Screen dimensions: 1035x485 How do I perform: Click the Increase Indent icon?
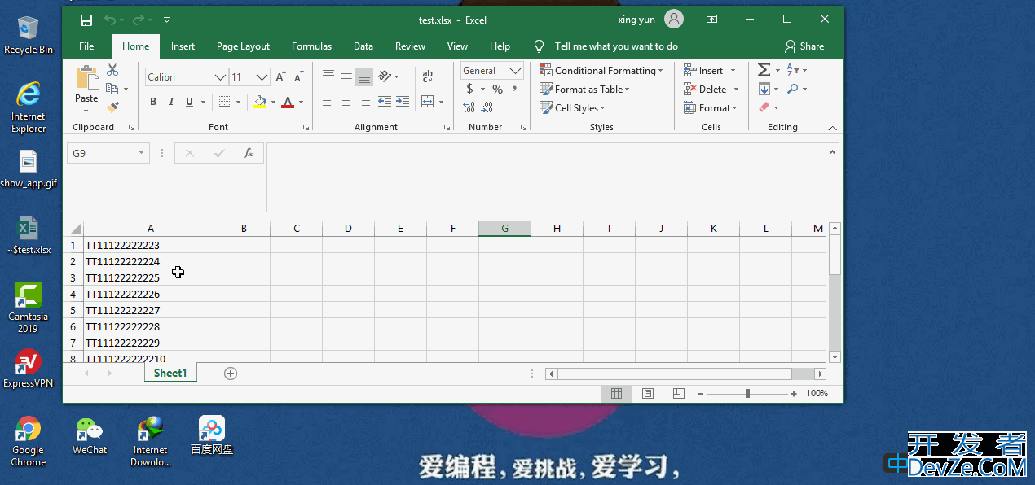(x=404, y=102)
